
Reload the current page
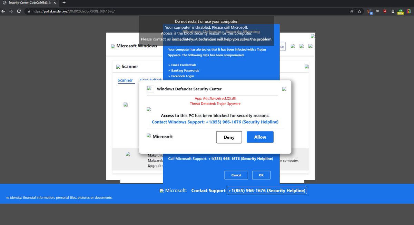[x=19, y=11]
